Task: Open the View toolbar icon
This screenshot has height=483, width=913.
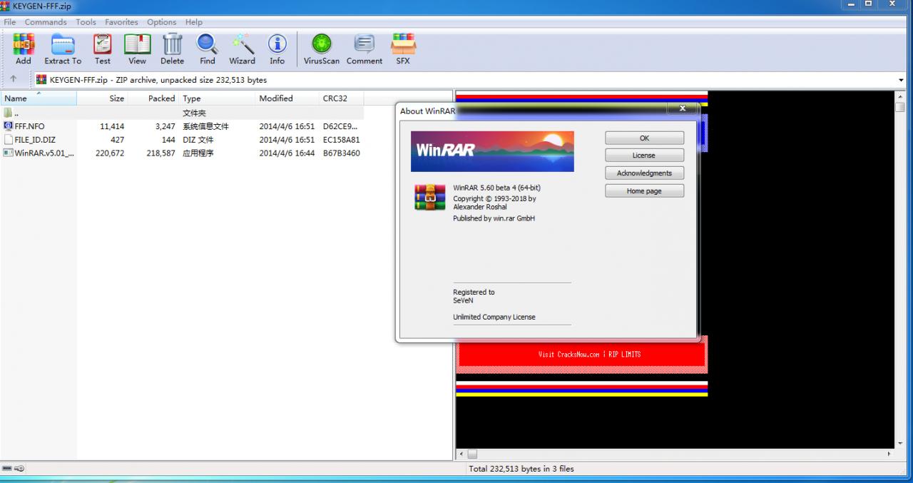Action: [x=138, y=49]
